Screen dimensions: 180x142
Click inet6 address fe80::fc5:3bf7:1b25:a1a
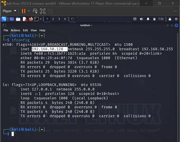click(x=60, y=53)
